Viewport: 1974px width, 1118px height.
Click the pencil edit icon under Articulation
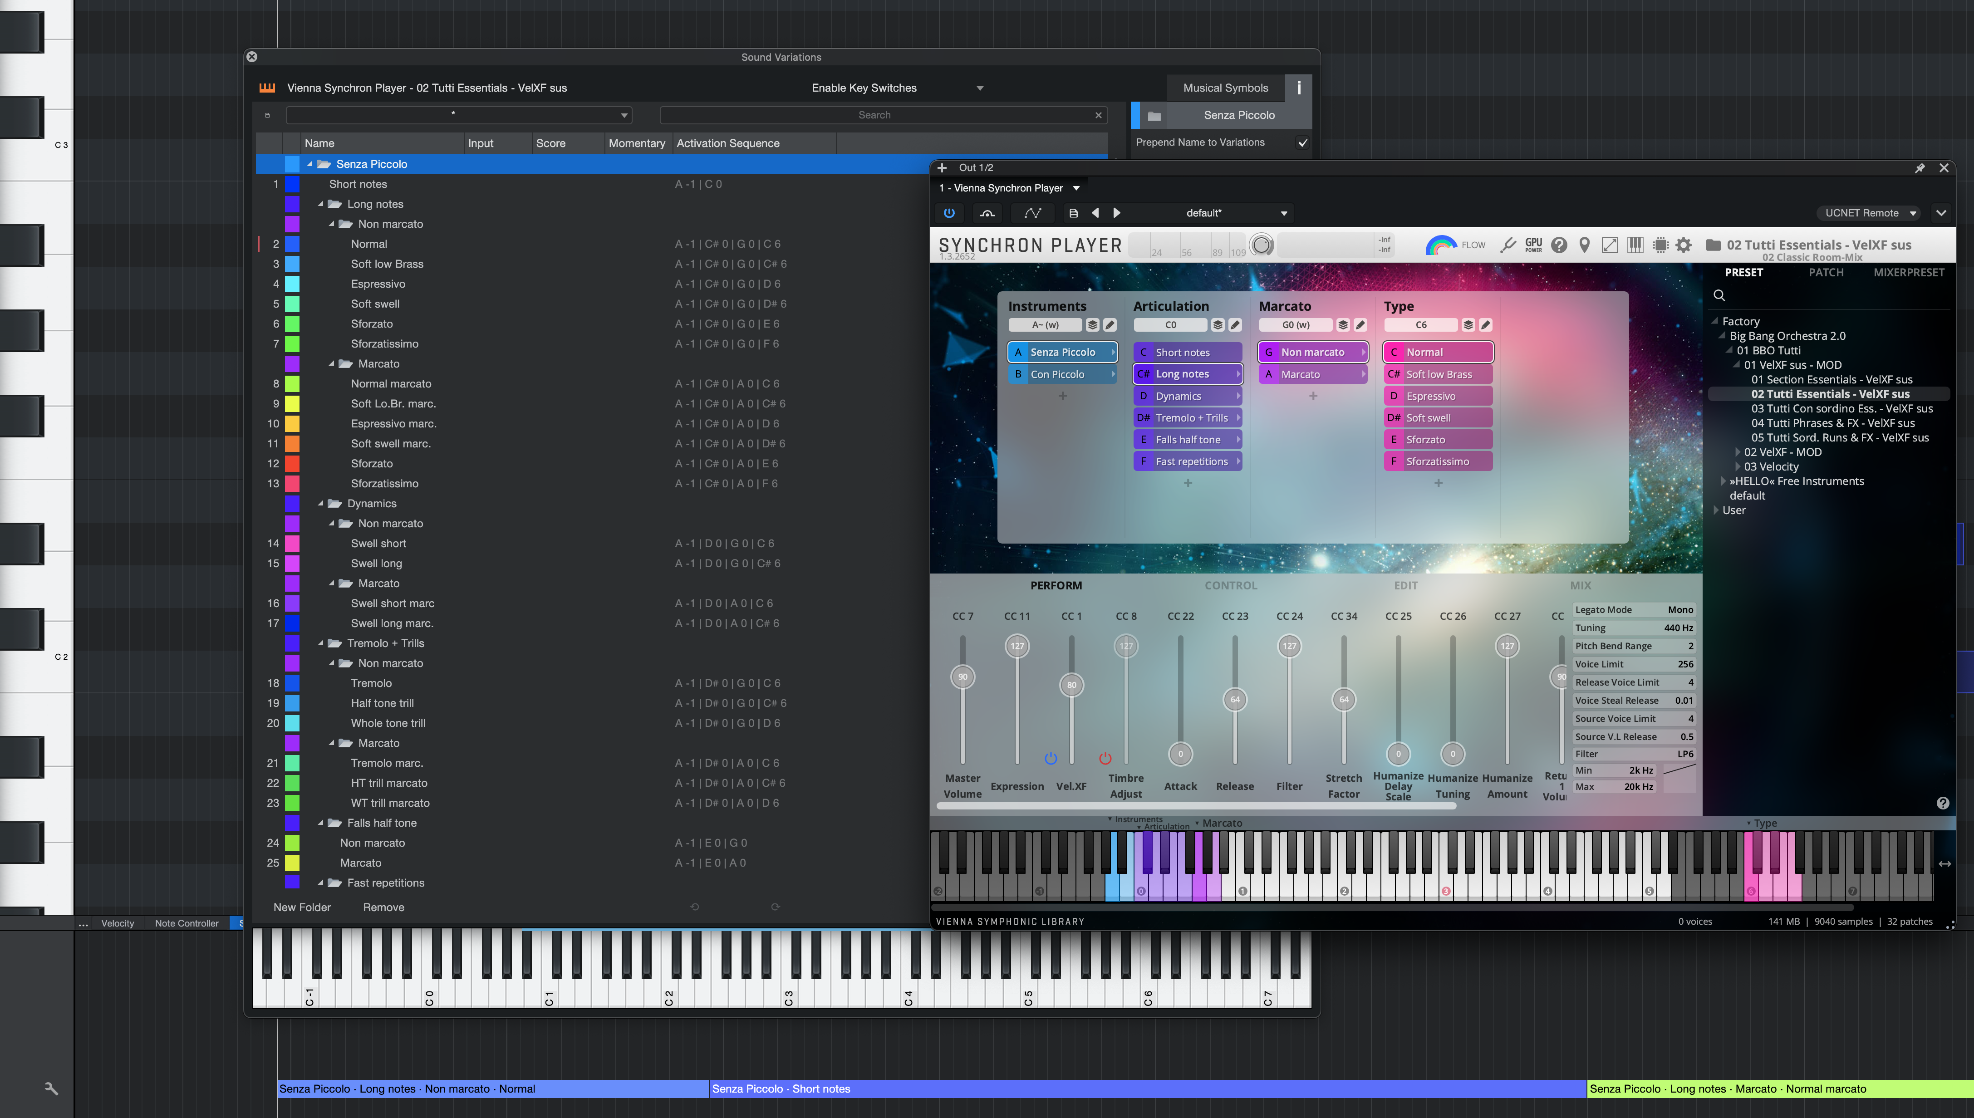point(1235,325)
